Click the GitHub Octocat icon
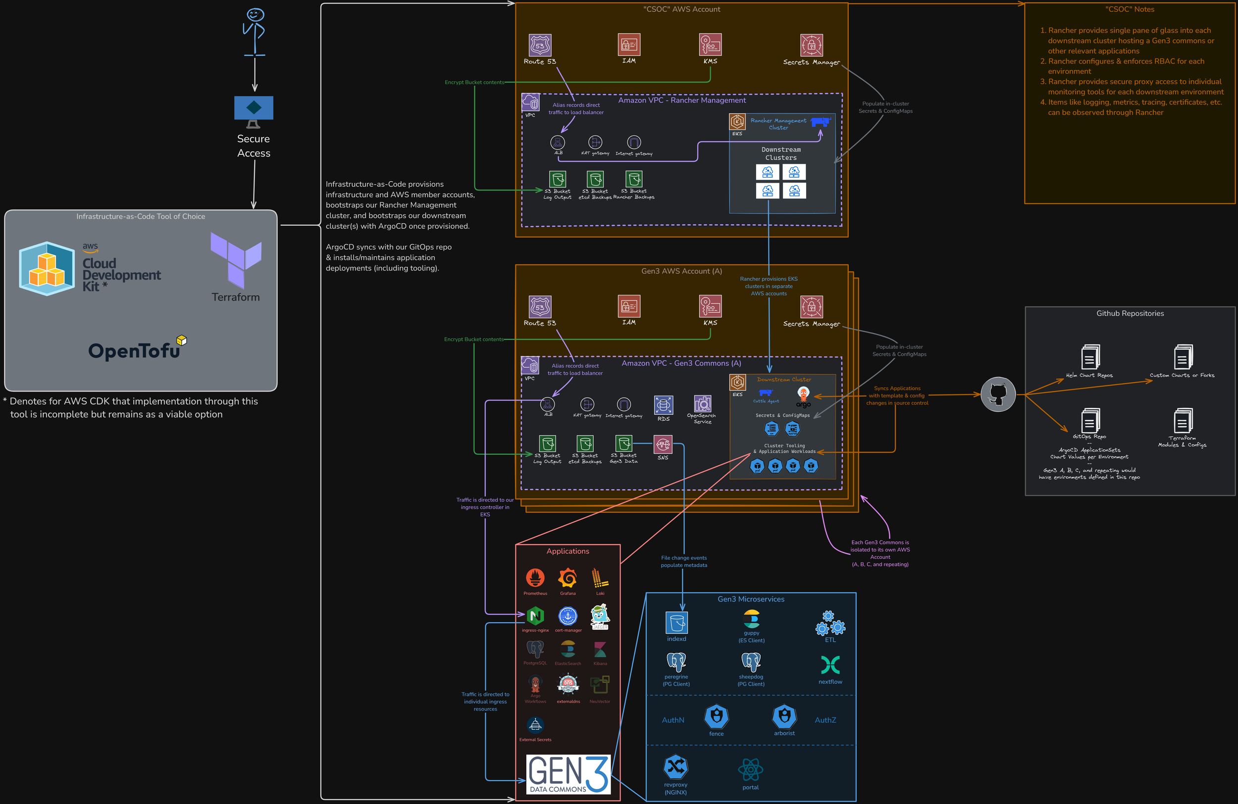This screenshot has height=804, width=1238. [x=998, y=395]
